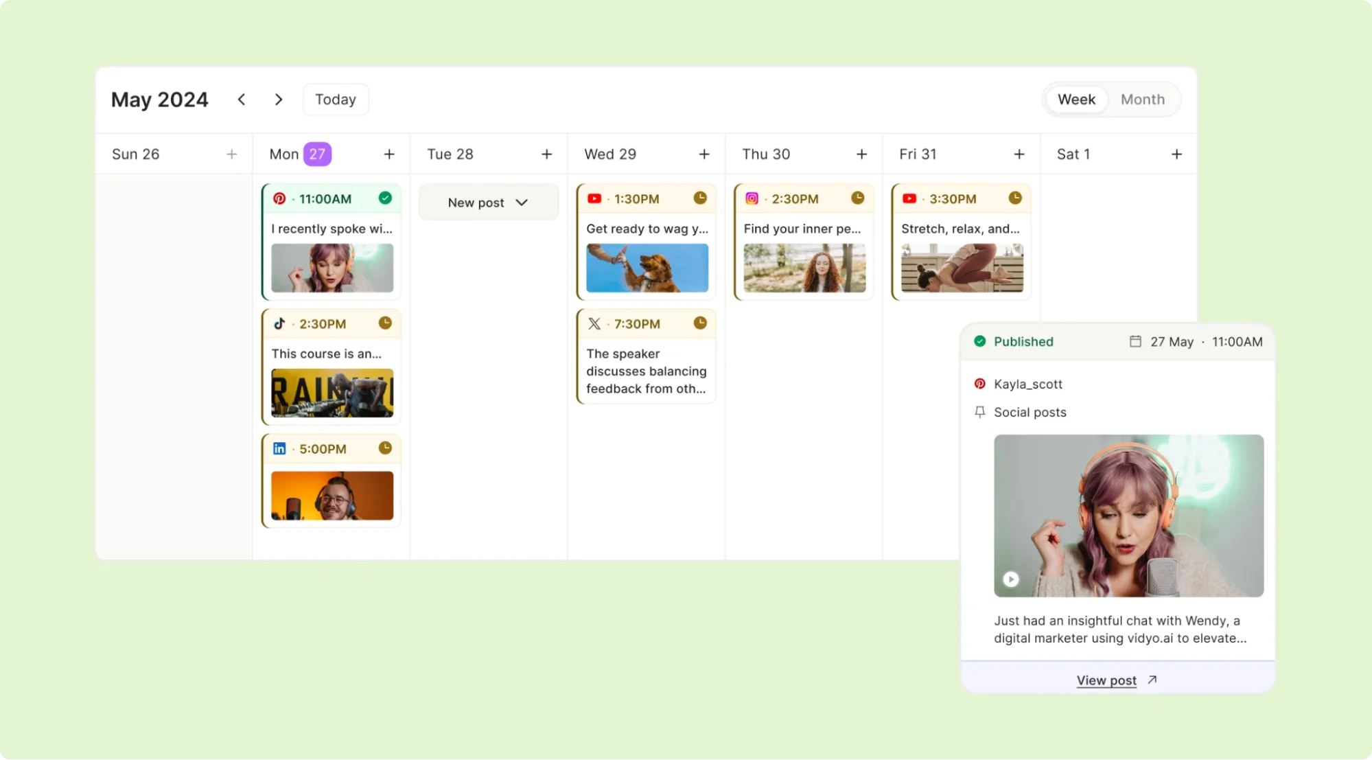Toggle the green checkmark on Monday Pinterest post
Image resolution: width=1372 pixels, height=760 pixels.
[x=384, y=198]
